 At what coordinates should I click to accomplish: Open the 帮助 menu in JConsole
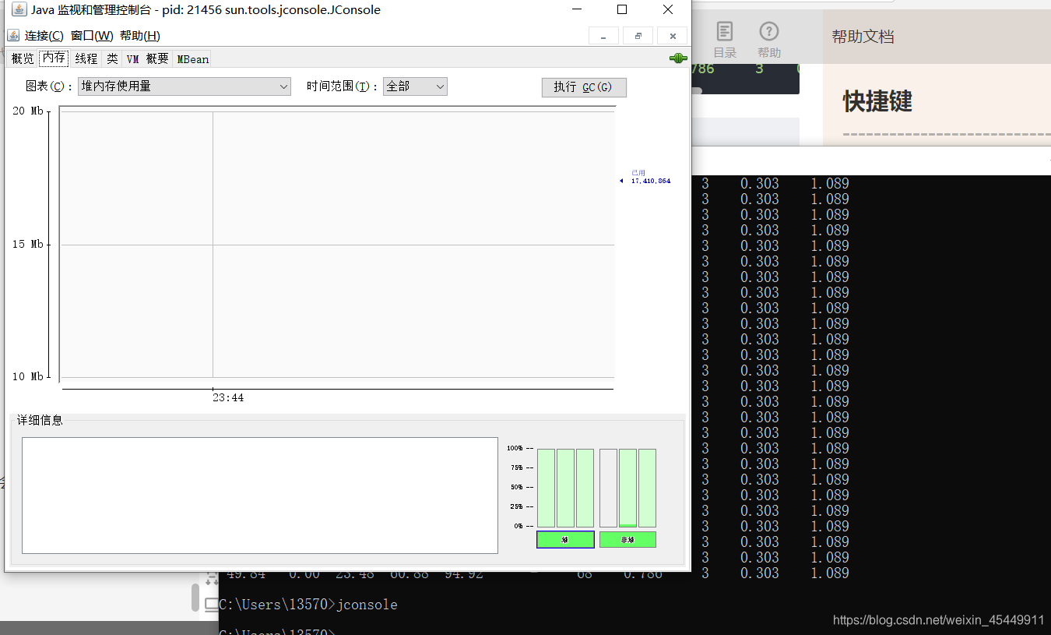140,36
